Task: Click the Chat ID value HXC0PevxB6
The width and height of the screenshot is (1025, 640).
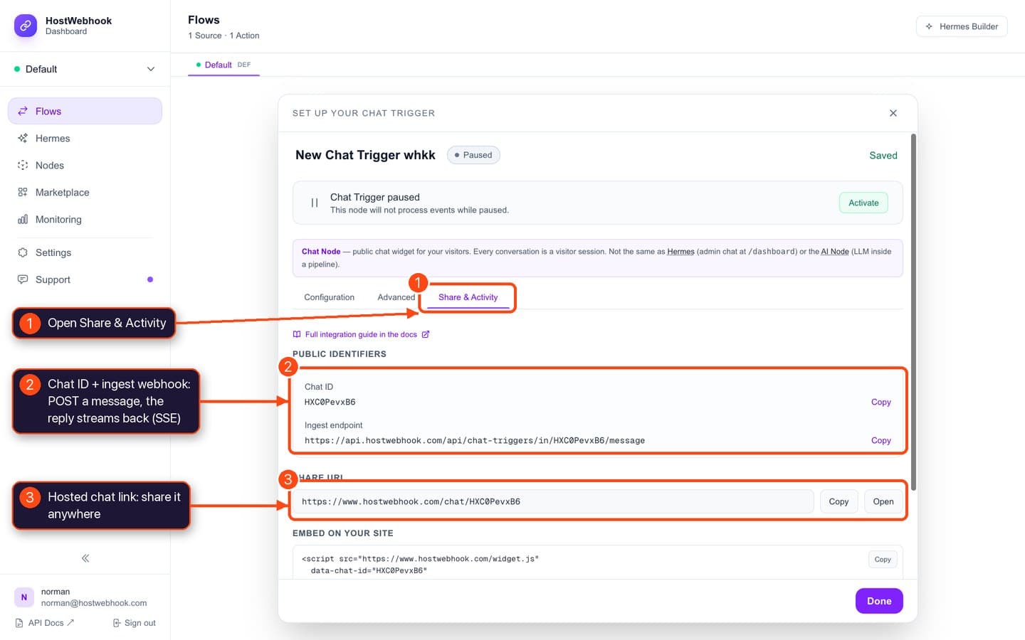Action: tap(330, 402)
